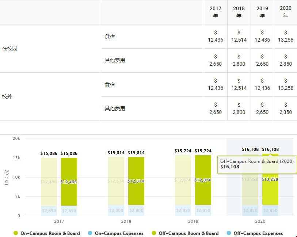Click green dot beside On-Campus Room & Board
The image size is (297, 237).
(x=16, y=233)
